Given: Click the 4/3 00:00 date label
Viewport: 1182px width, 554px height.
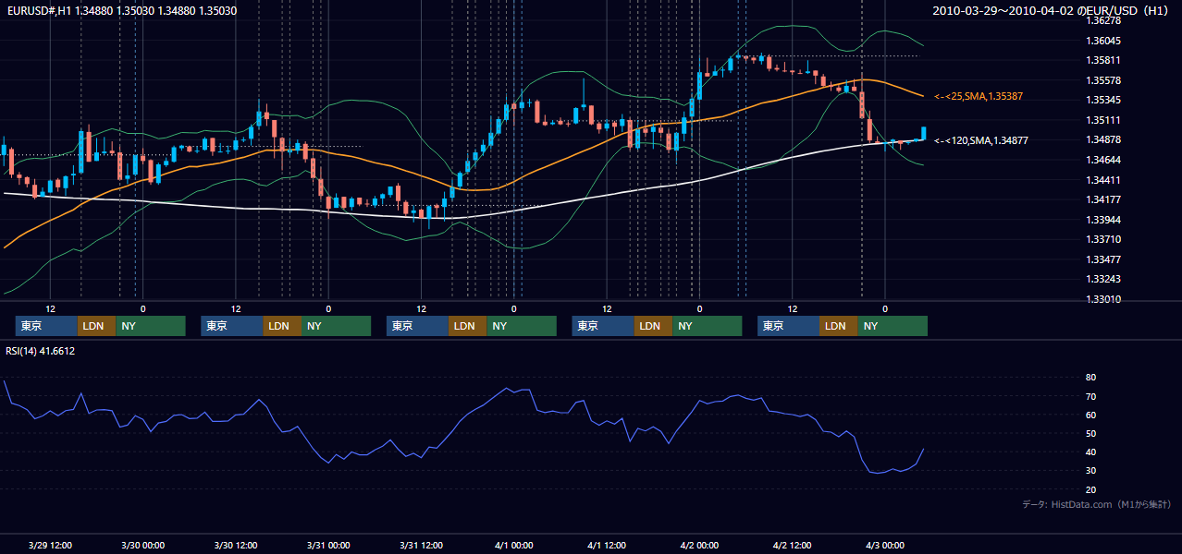Looking at the screenshot, I should point(885,546).
